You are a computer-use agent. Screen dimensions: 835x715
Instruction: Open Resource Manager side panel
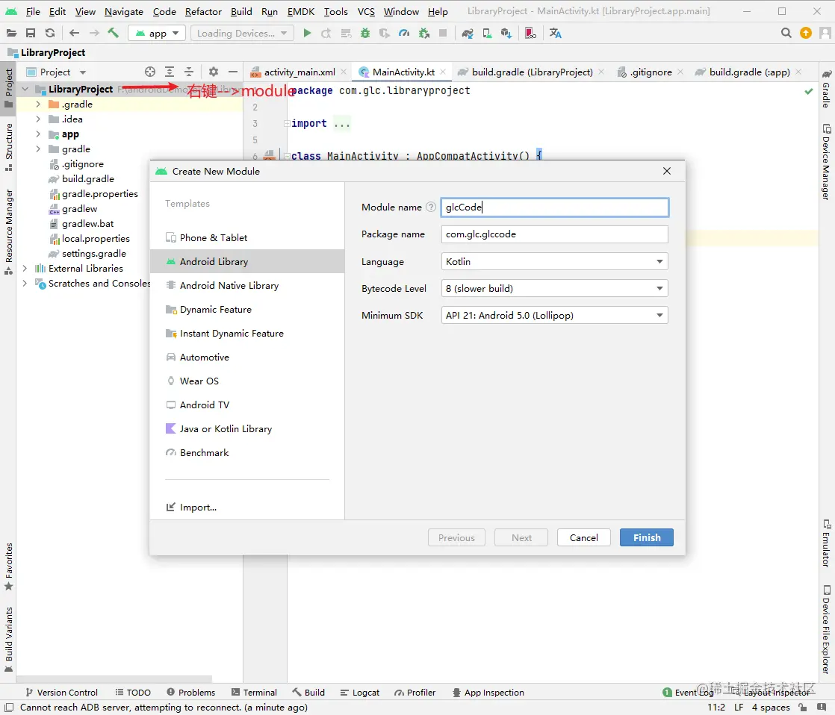coord(8,231)
